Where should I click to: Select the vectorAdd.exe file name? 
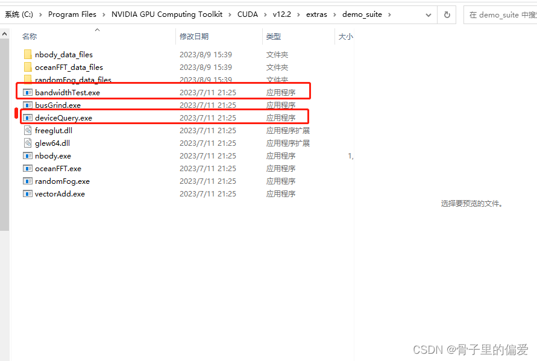tap(60, 194)
